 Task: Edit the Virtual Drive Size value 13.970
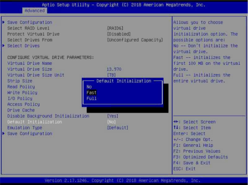114,69
